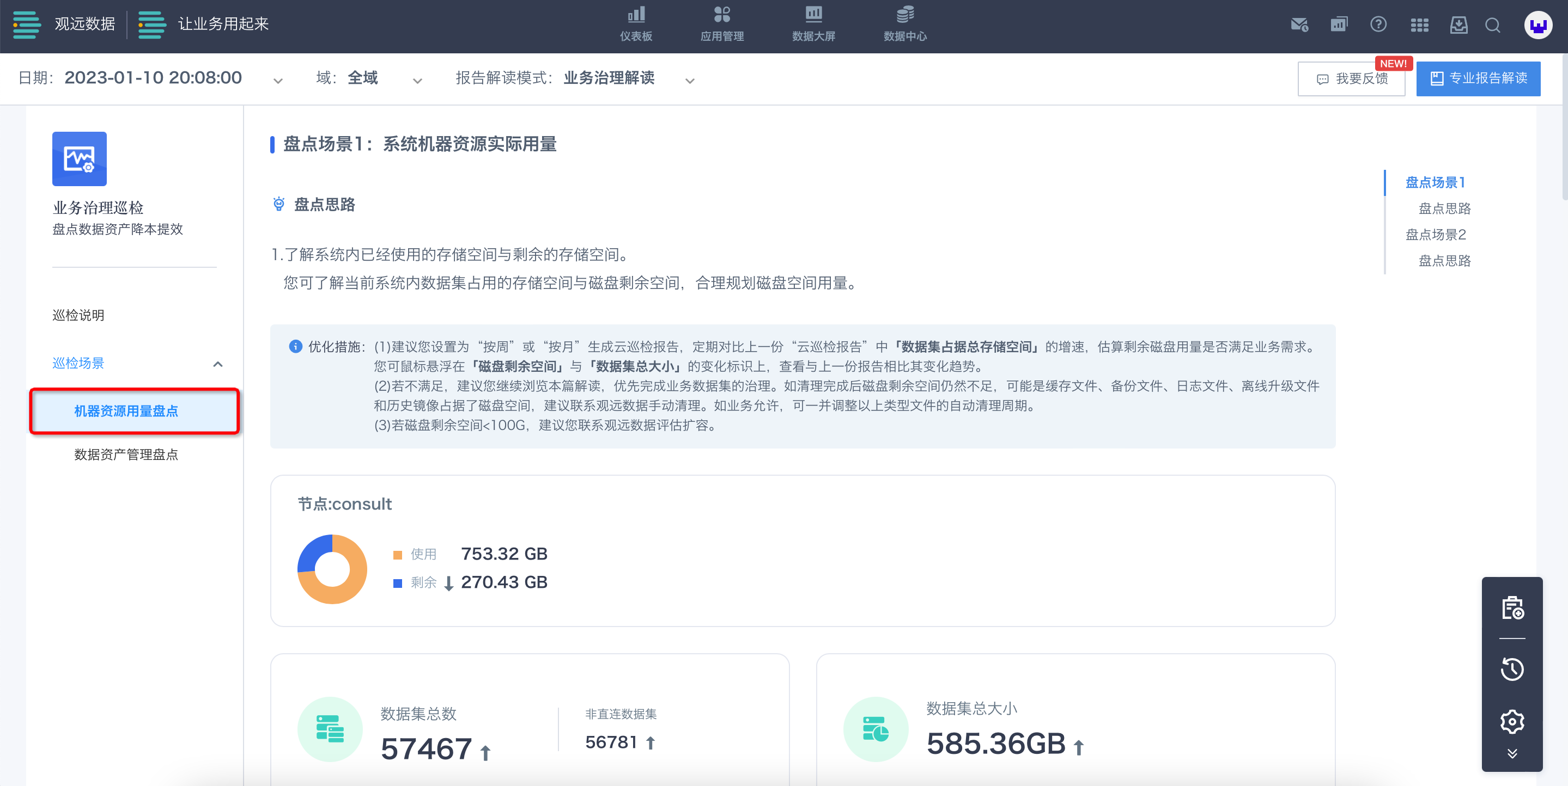Click the 节点:consult card title
Viewport: 1568px width, 786px height.
click(344, 503)
